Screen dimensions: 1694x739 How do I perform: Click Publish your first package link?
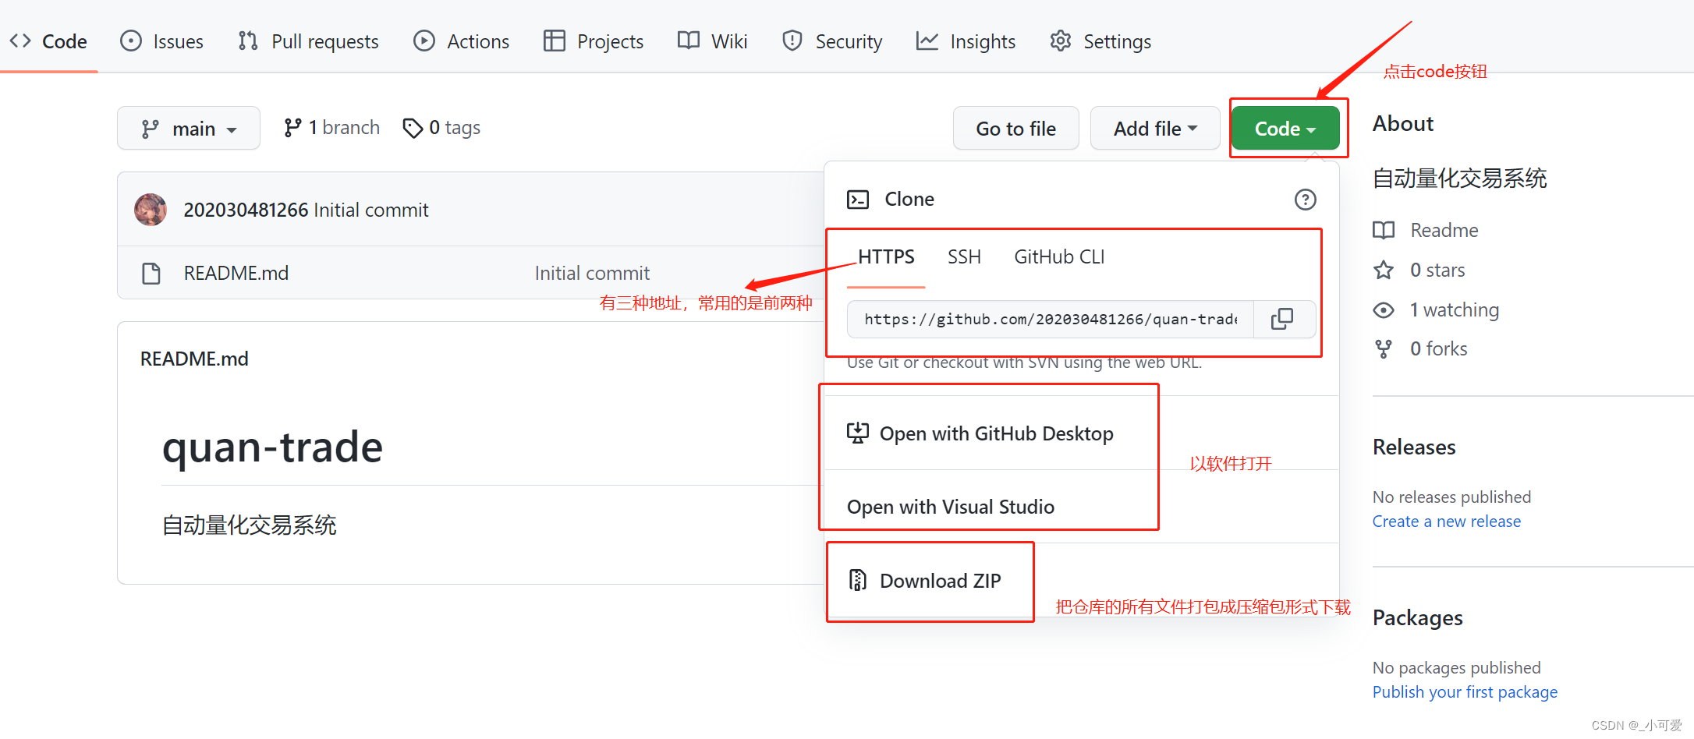coord(1465,692)
